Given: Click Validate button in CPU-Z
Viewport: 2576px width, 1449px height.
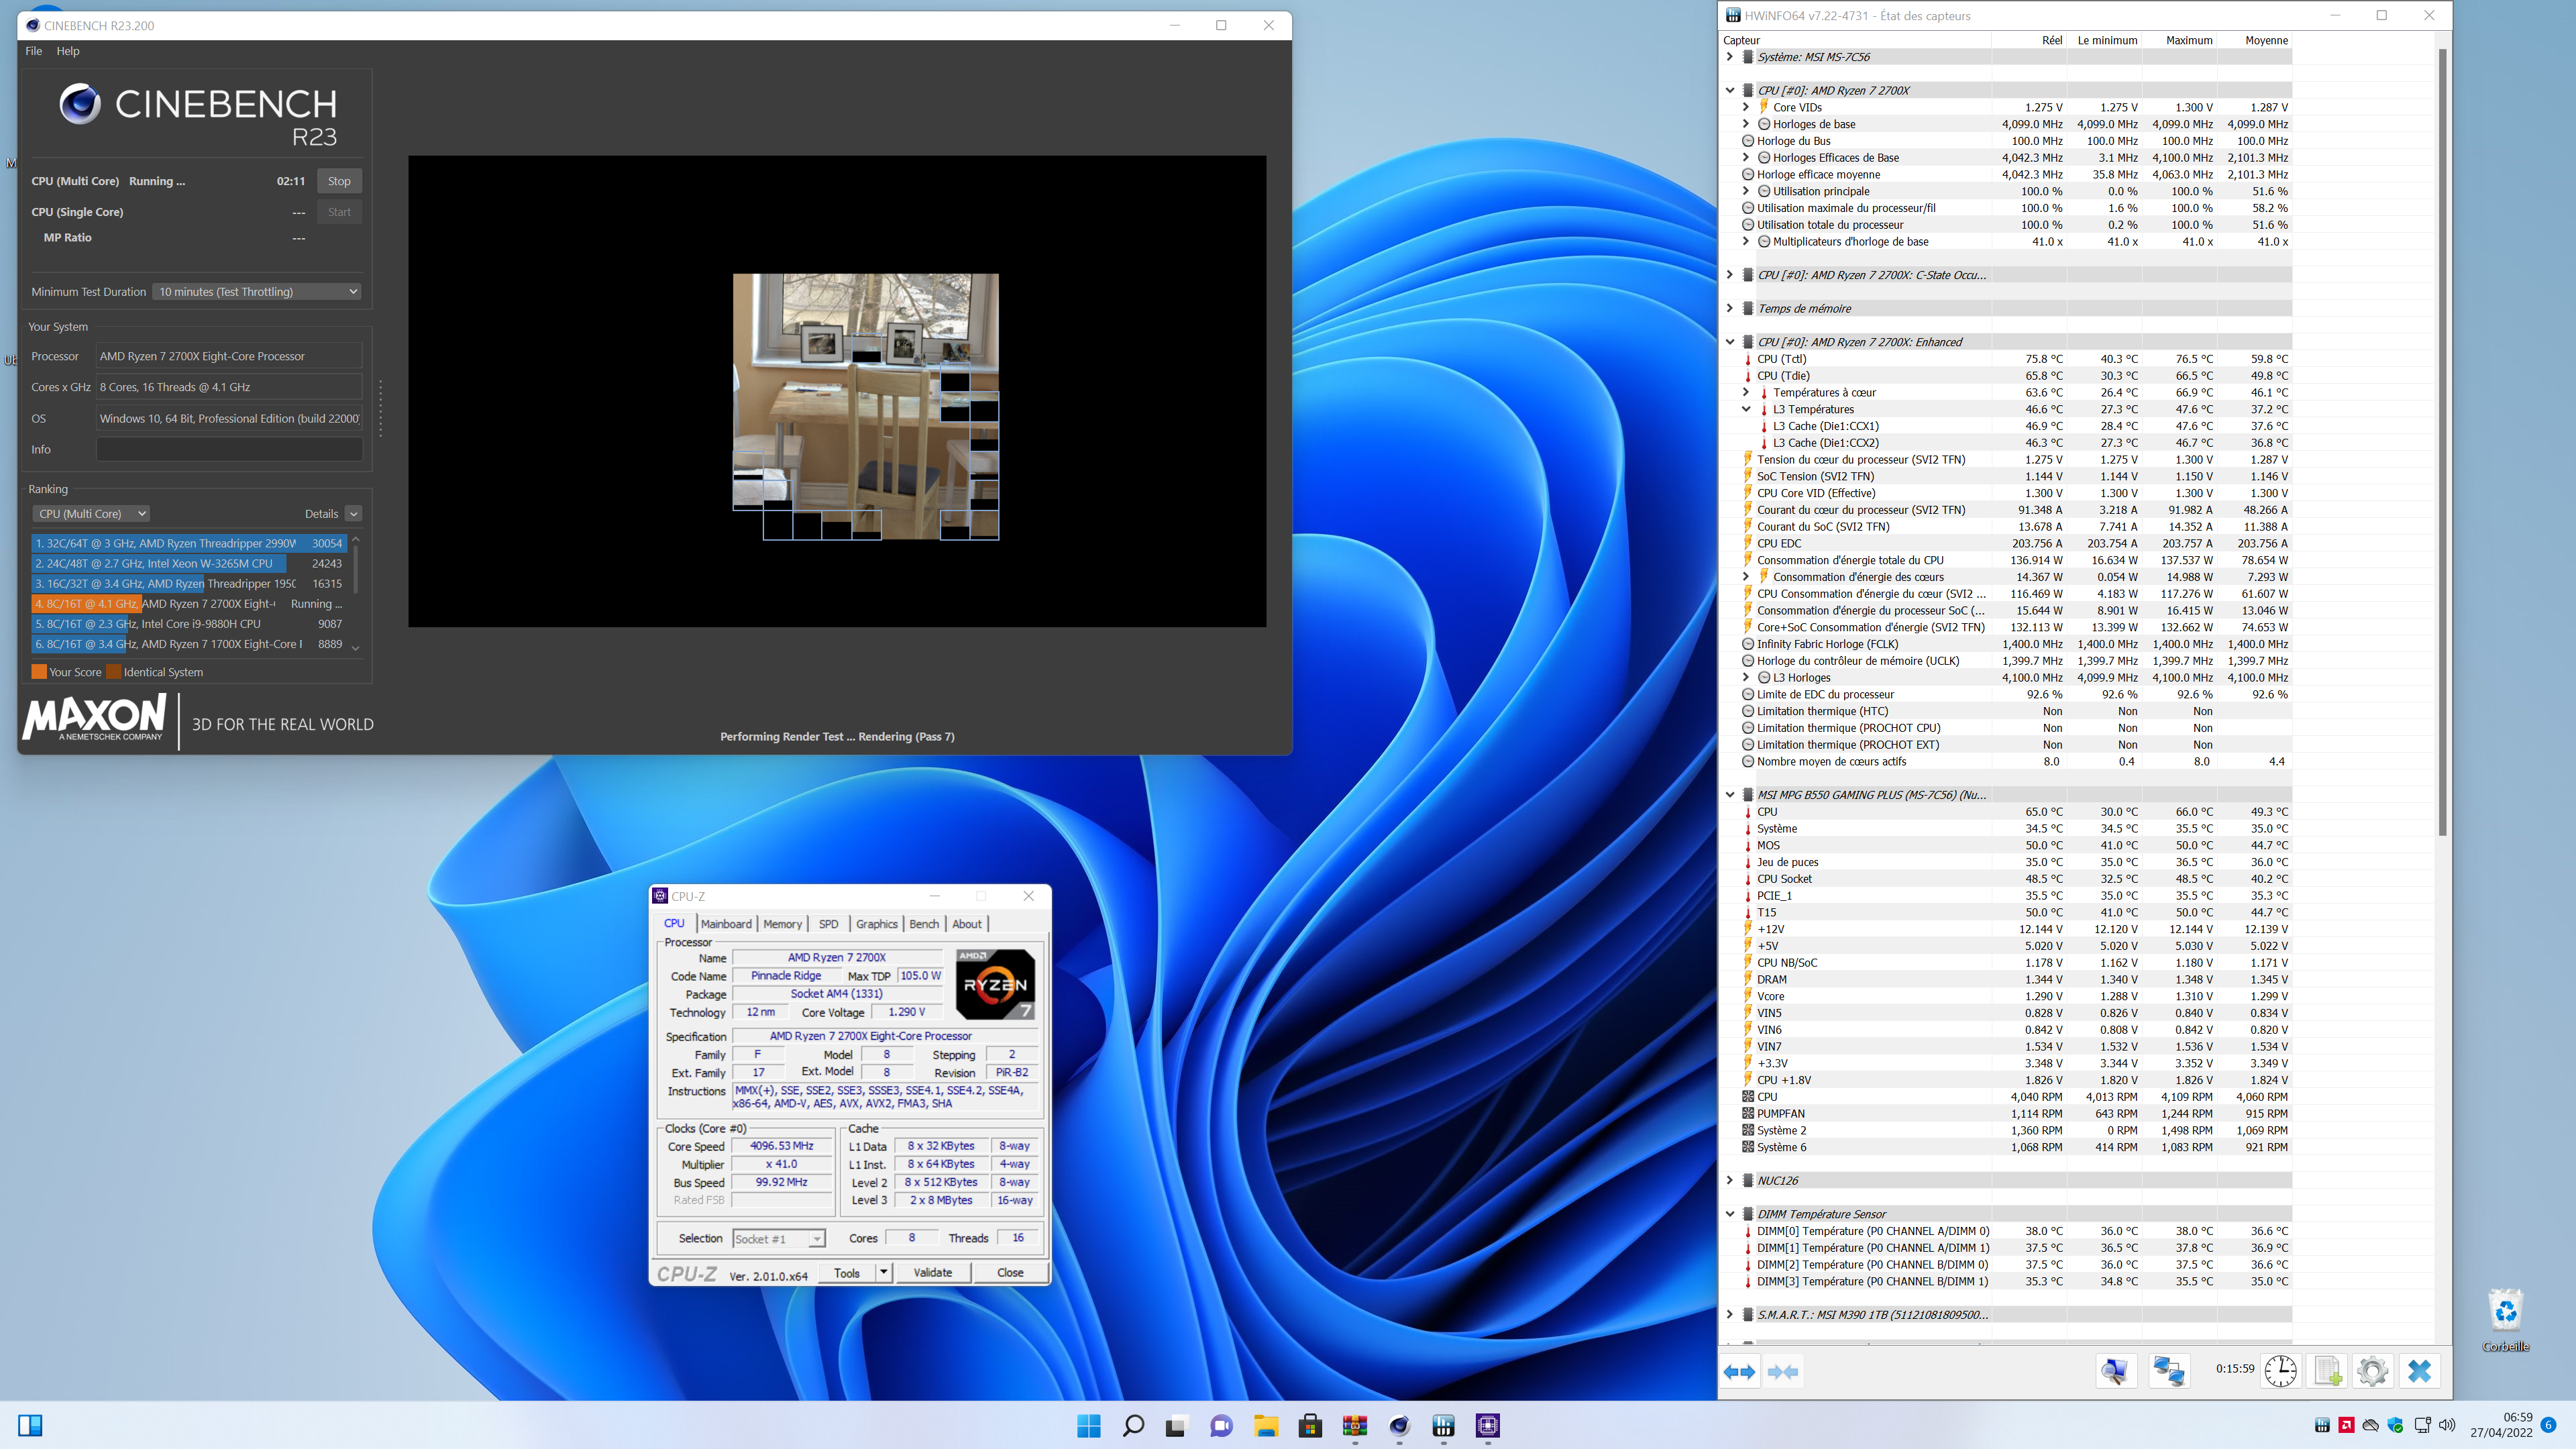Looking at the screenshot, I should [x=932, y=1273].
